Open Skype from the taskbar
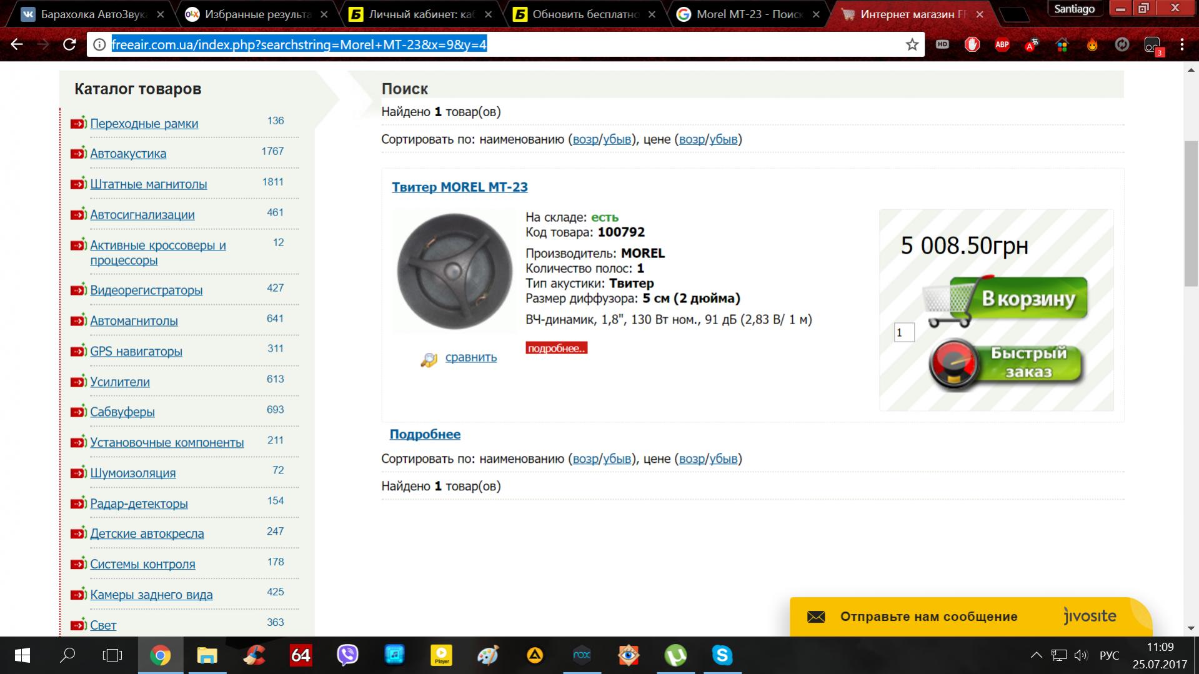This screenshot has width=1199, height=674. (722, 655)
